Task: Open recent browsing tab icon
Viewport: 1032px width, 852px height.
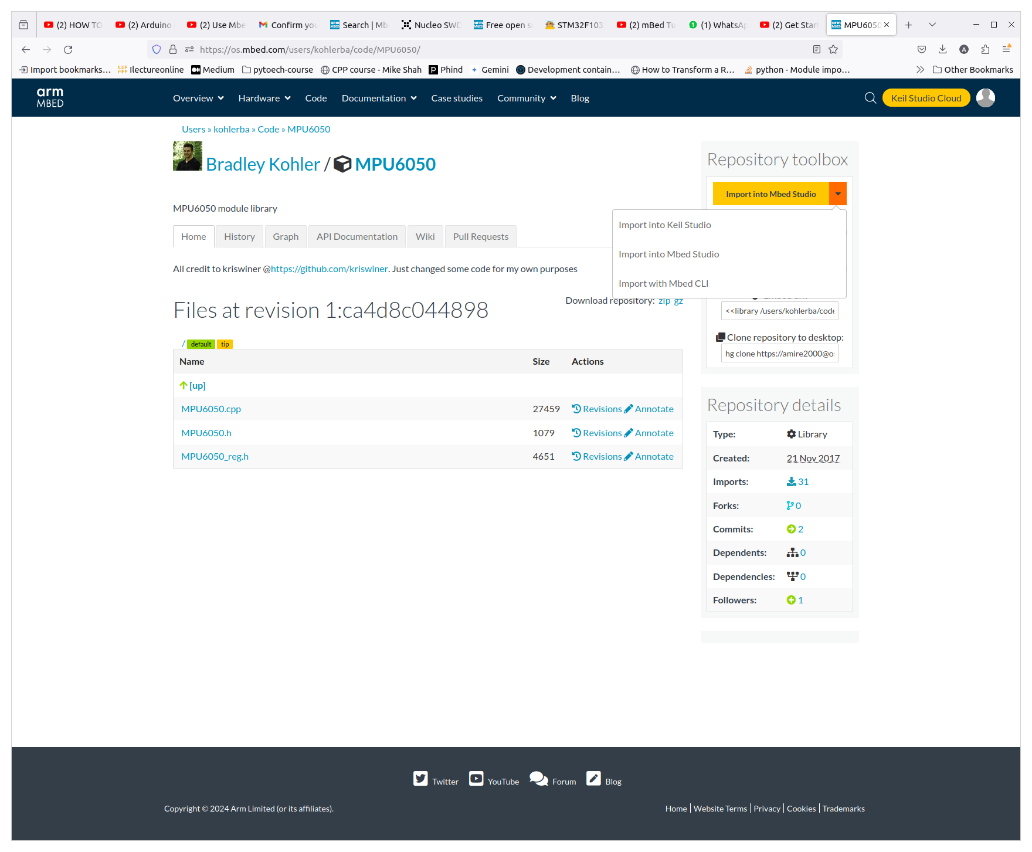Action: click(x=23, y=25)
